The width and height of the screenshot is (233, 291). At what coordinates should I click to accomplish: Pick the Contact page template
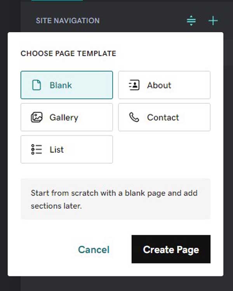(x=164, y=117)
